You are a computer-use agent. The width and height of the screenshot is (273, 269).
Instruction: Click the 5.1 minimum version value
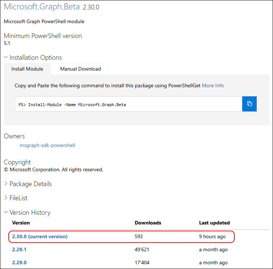[7, 43]
